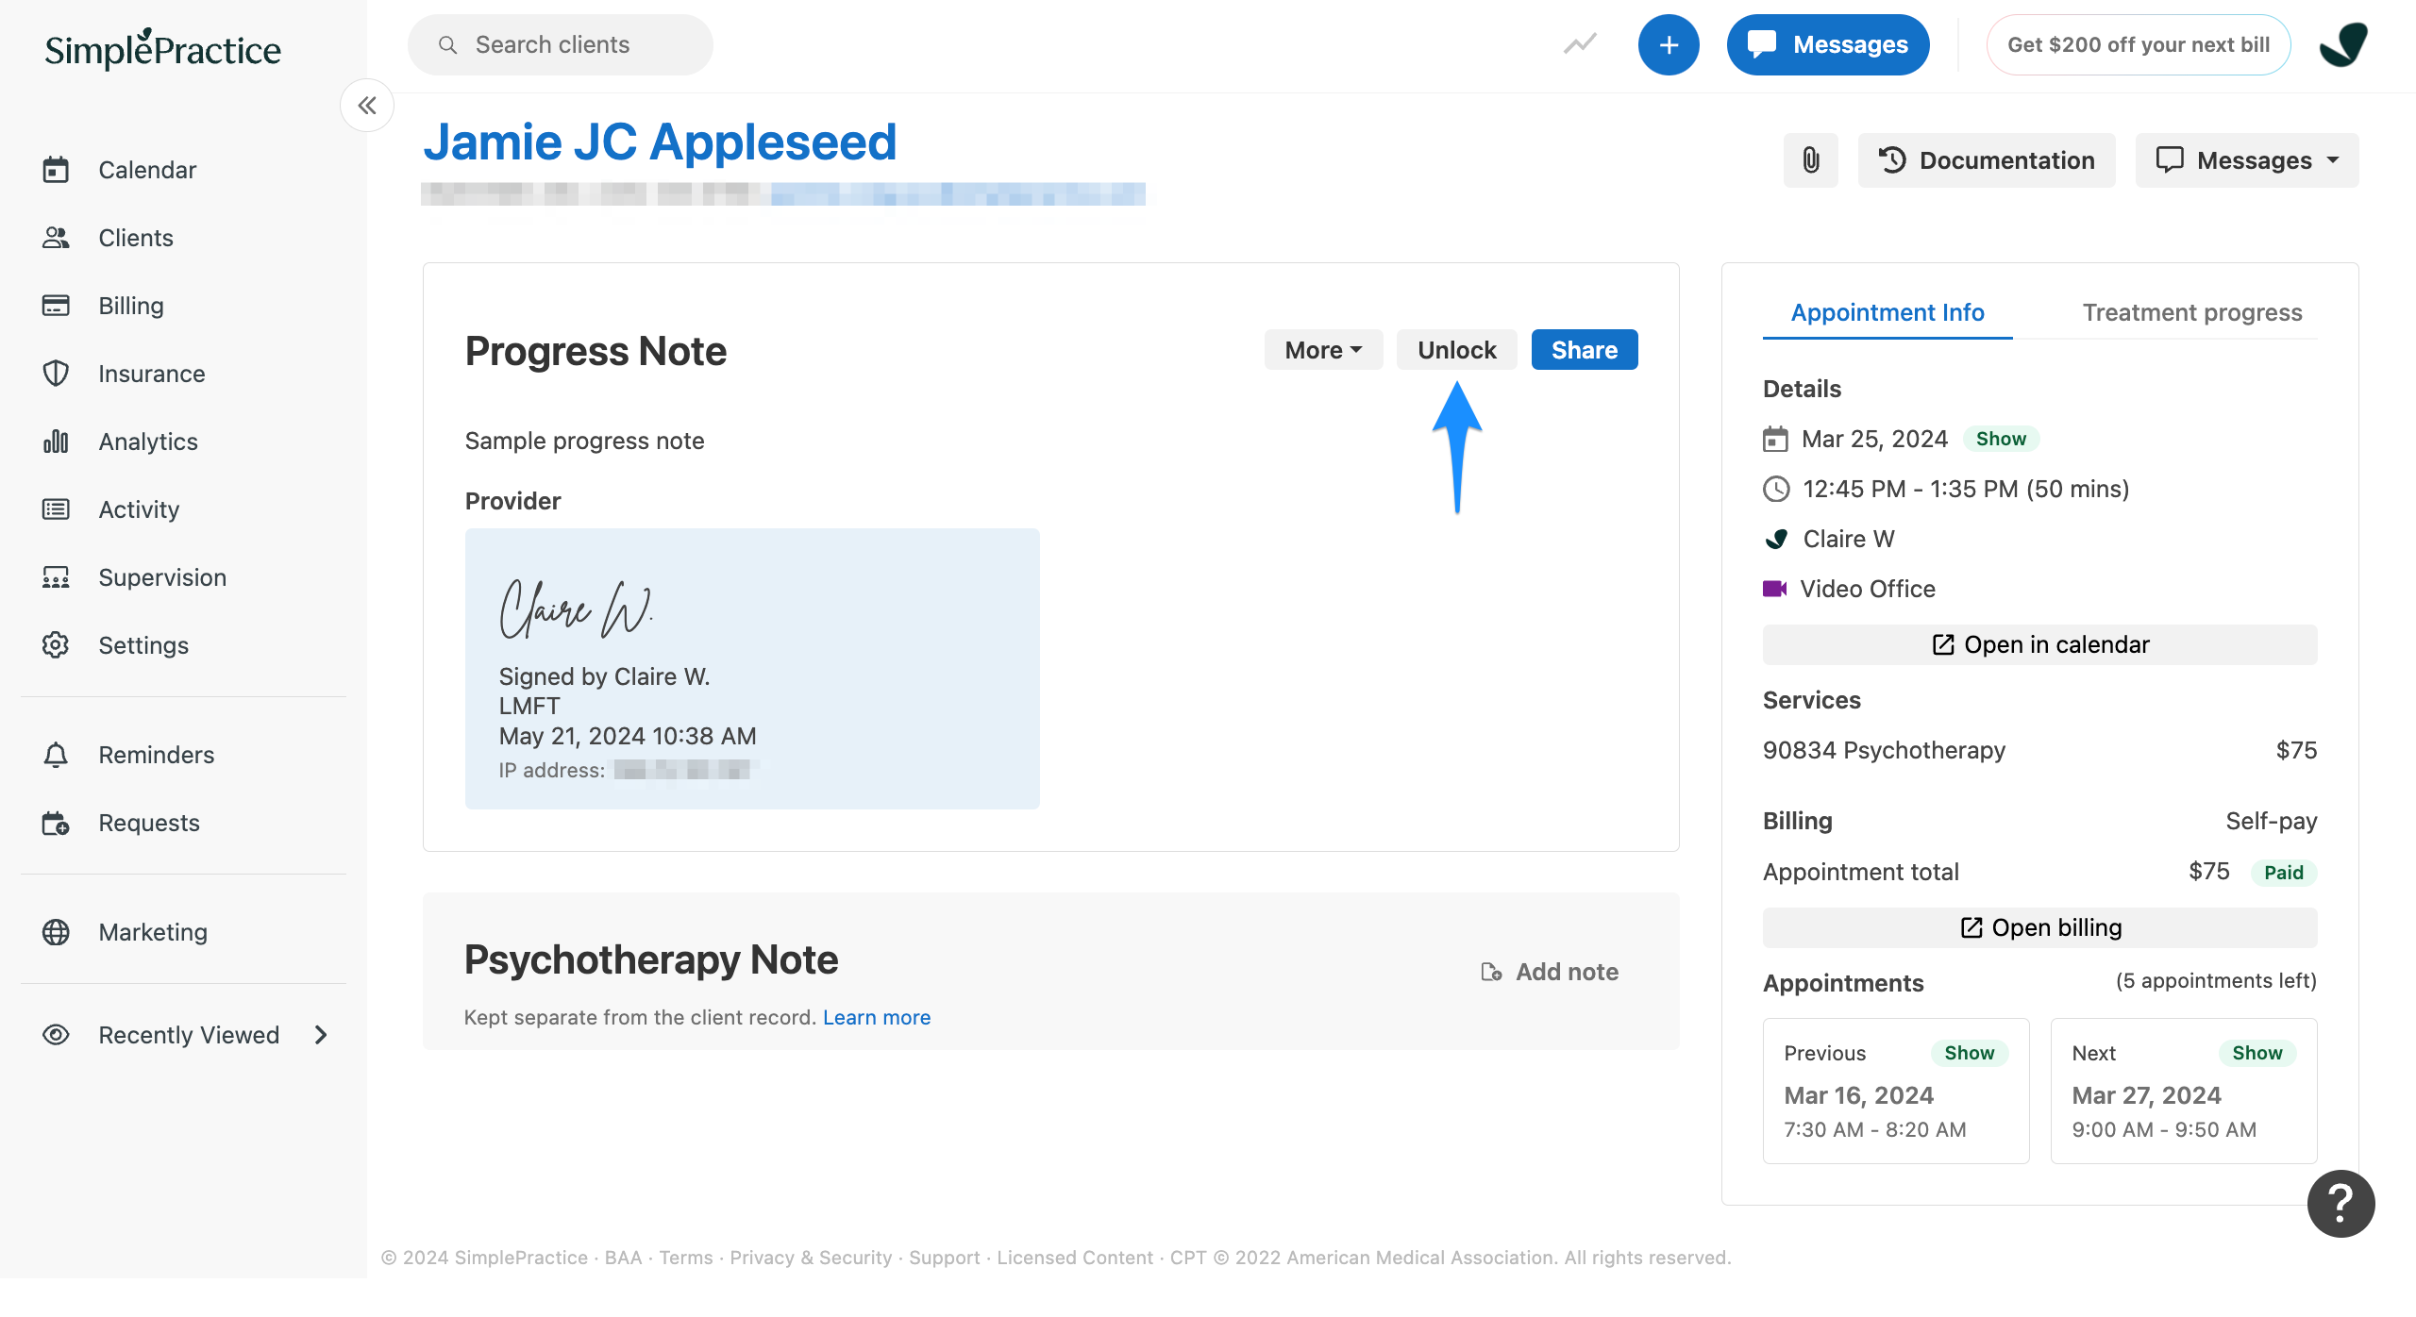Click the Learn more link
Viewport: 2416px width, 1317px height.
point(876,1017)
